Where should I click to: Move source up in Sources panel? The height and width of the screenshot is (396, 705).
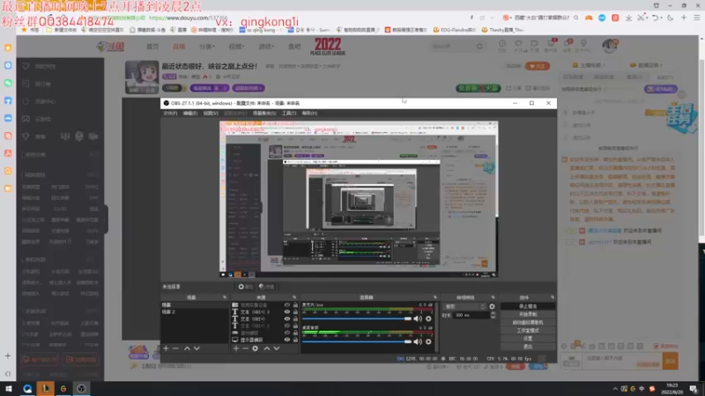pos(267,348)
